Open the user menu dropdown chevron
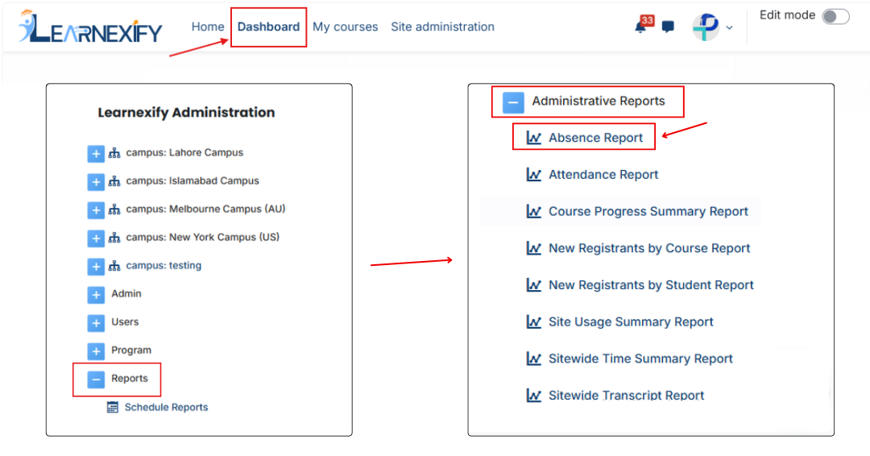This screenshot has height=456, width=870. pyautogui.click(x=729, y=27)
